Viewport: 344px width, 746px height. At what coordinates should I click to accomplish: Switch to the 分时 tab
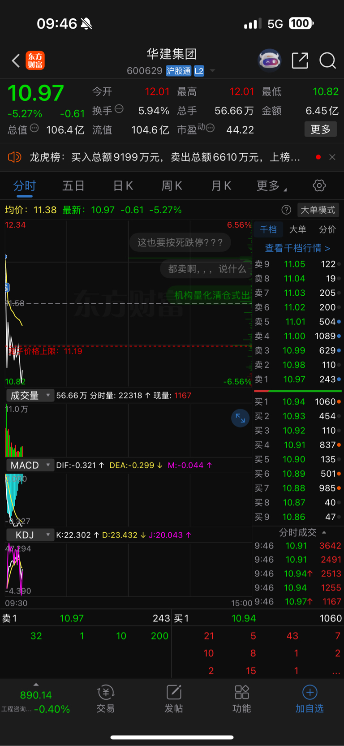pos(24,185)
